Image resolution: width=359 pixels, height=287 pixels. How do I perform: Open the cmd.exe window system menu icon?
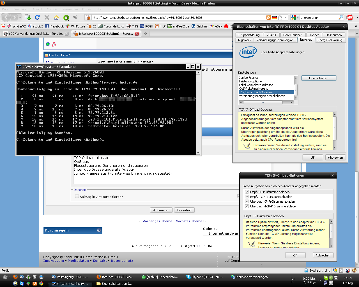pyautogui.click(x=19, y=67)
